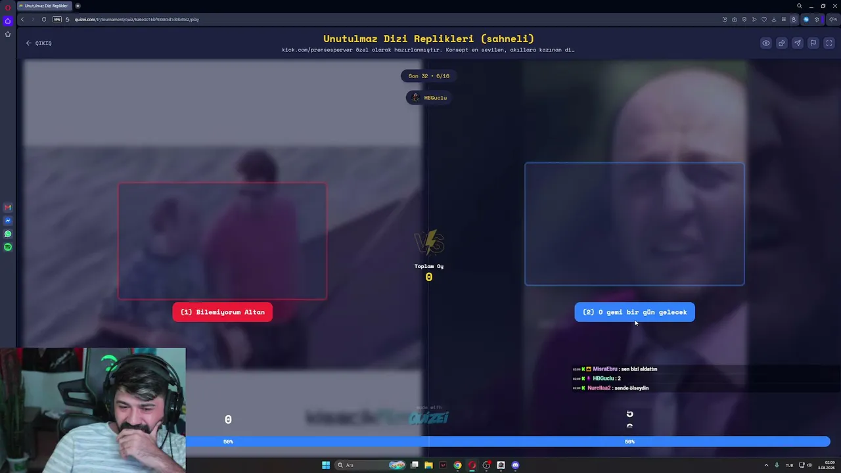Open Task View on the taskbar
Image resolution: width=841 pixels, height=473 pixels.
coord(415,465)
